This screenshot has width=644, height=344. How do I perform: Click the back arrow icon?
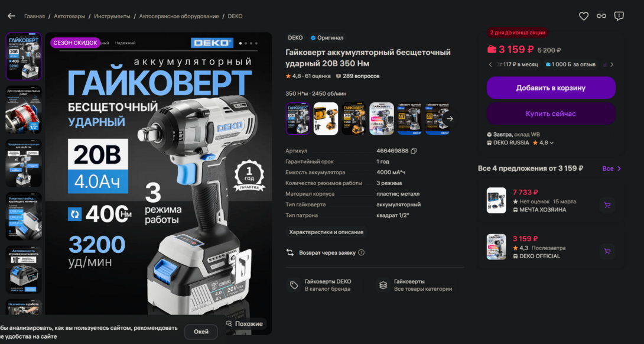[11, 16]
